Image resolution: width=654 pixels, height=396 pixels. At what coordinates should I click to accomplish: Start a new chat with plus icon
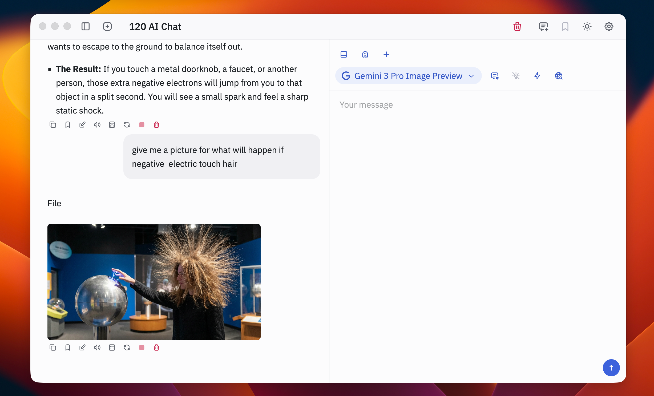[107, 26]
